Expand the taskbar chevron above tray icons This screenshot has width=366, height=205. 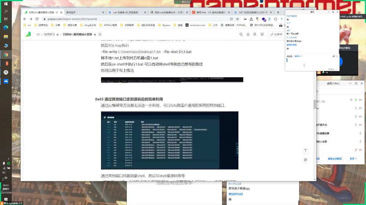pos(9,159)
